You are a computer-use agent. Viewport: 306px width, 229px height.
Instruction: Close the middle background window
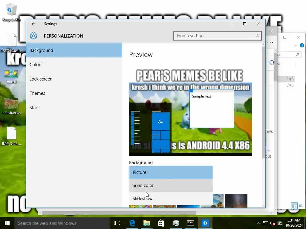click(270, 31)
